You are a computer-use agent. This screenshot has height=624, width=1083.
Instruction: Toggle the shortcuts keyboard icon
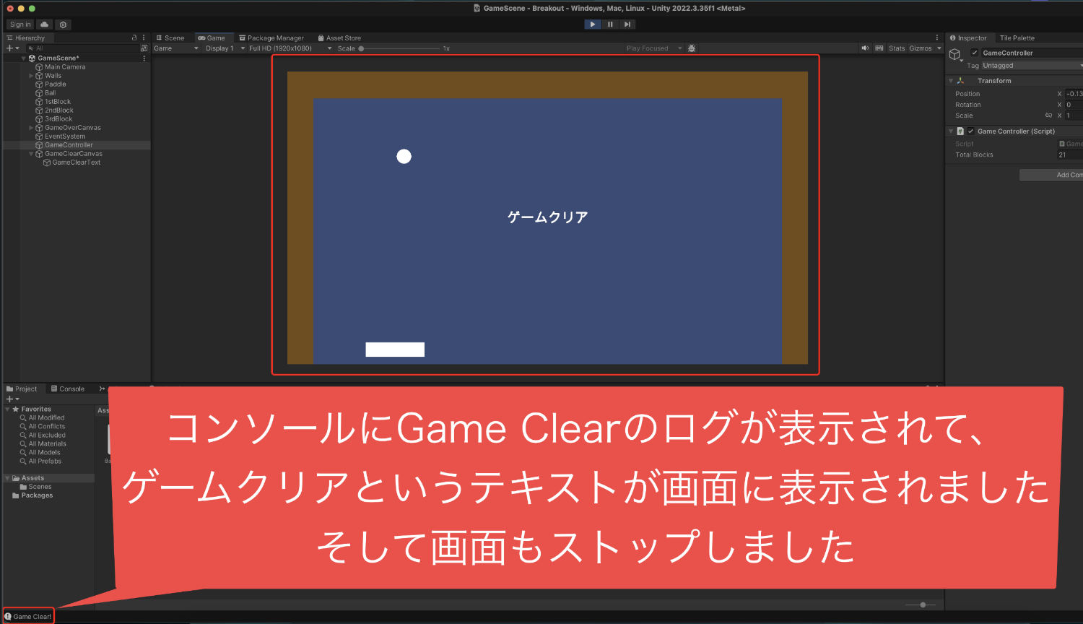(x=879, y=48)
